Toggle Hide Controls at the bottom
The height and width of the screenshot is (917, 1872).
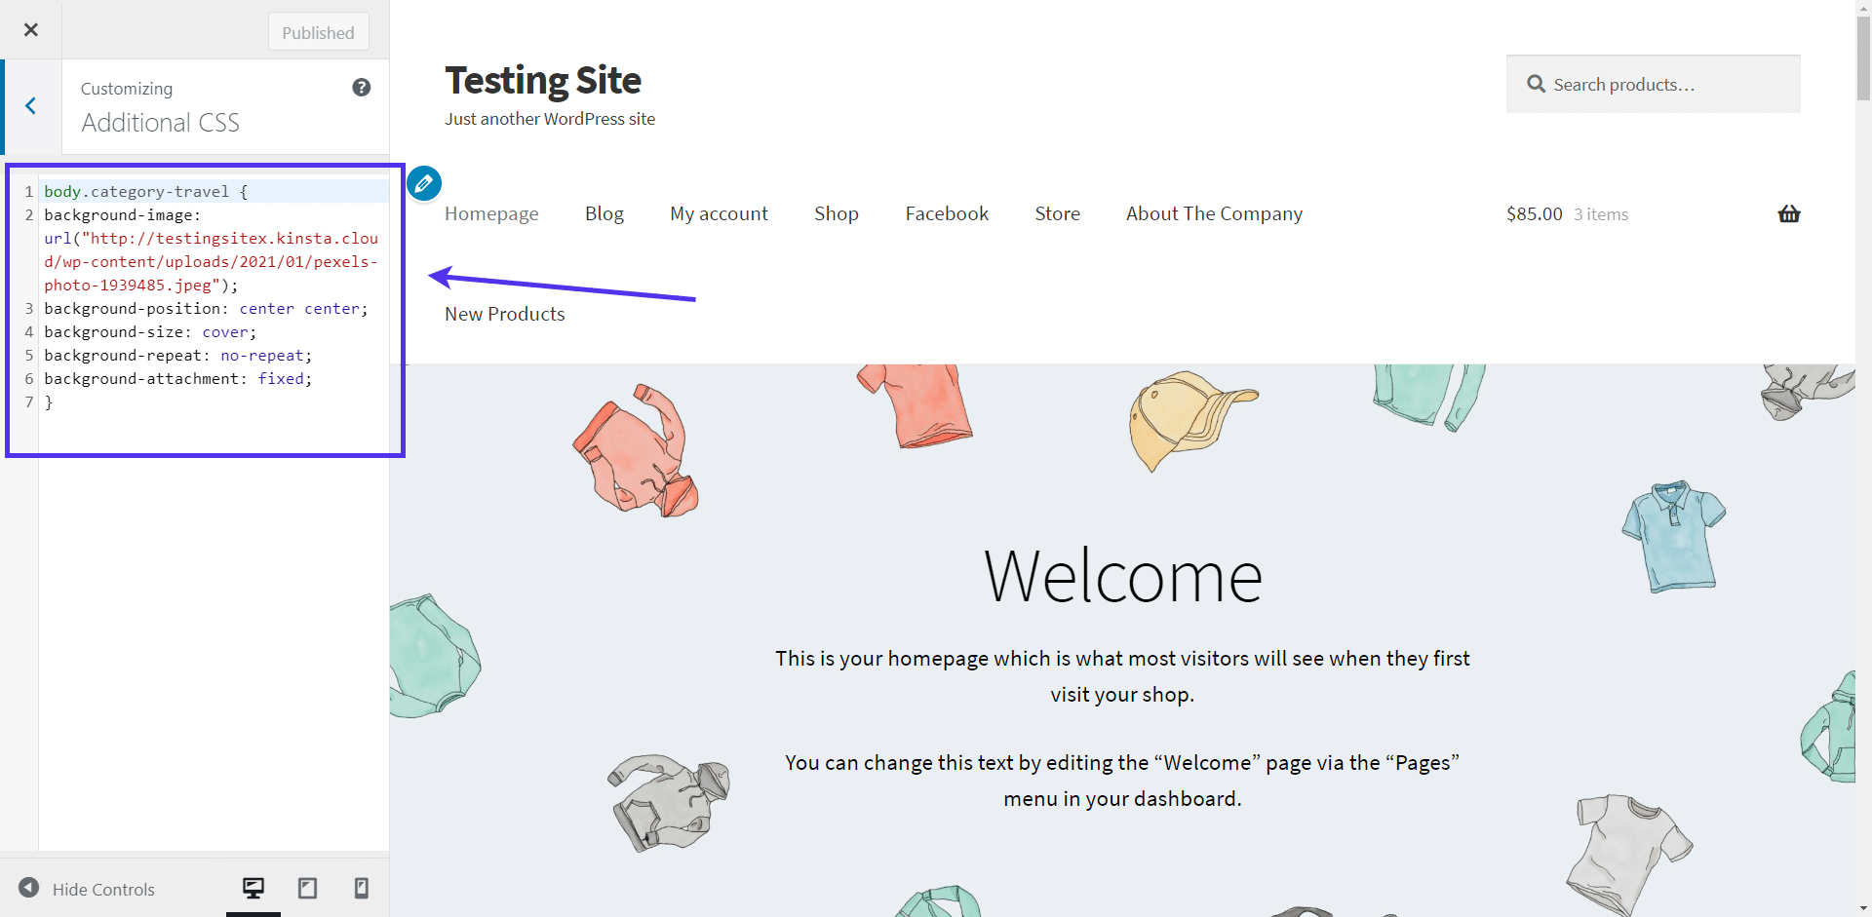(x=86, y=889)
